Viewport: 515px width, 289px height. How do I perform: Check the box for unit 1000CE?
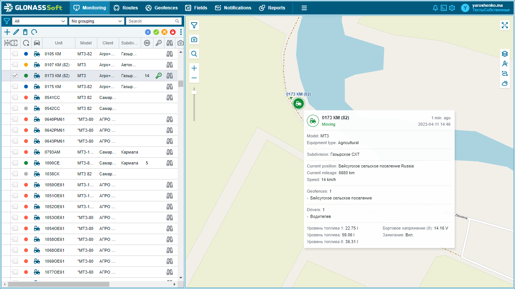point(15,163)
